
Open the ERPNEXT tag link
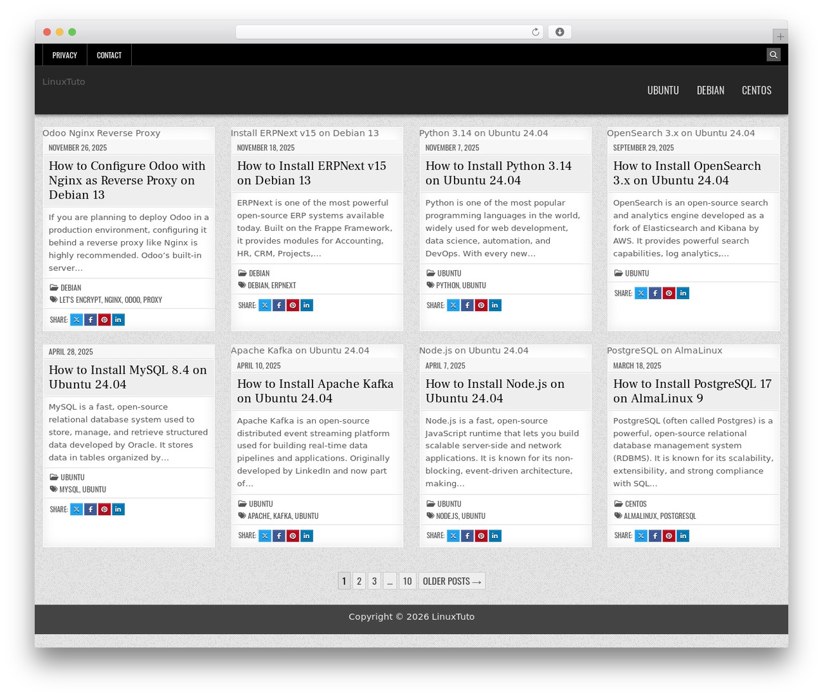pyautogui.click(x=284, y=285)
